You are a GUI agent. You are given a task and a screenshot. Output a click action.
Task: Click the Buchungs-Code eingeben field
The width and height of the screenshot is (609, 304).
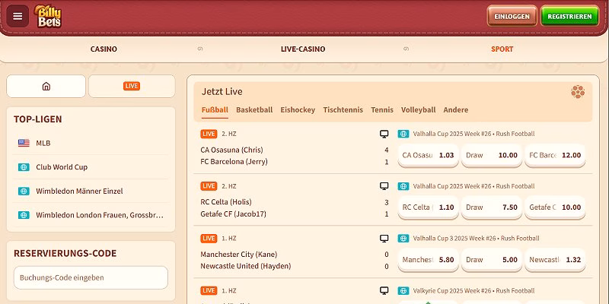(x=91, y=277)
